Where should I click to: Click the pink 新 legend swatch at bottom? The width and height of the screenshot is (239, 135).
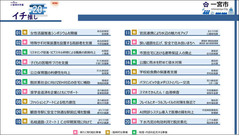tap(76, 132)
